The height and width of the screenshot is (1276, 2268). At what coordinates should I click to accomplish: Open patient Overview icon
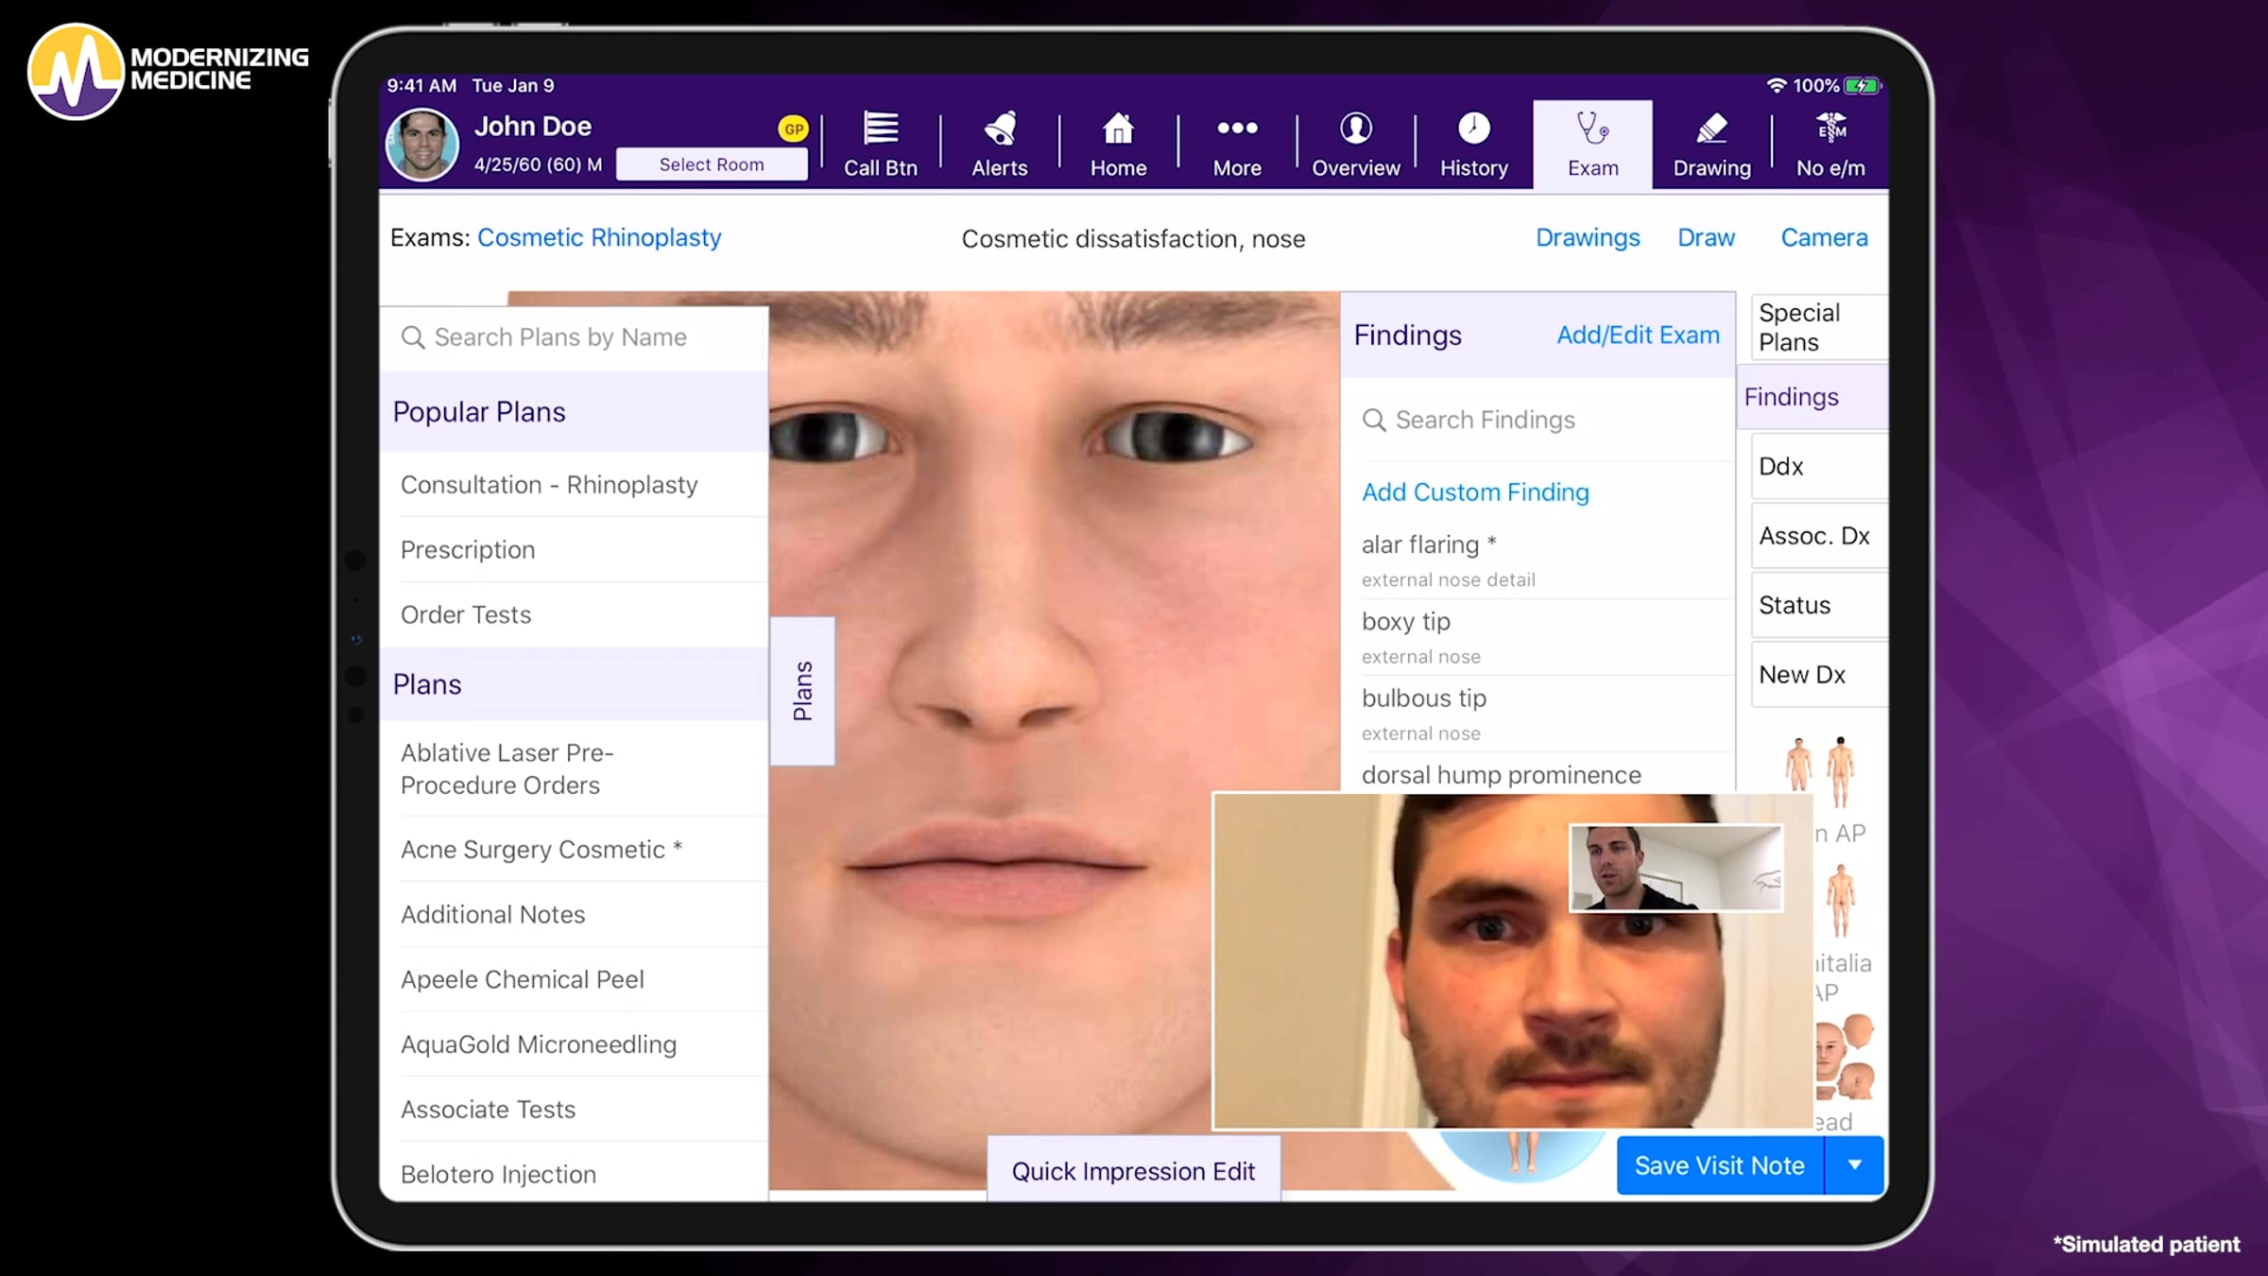1355,129
